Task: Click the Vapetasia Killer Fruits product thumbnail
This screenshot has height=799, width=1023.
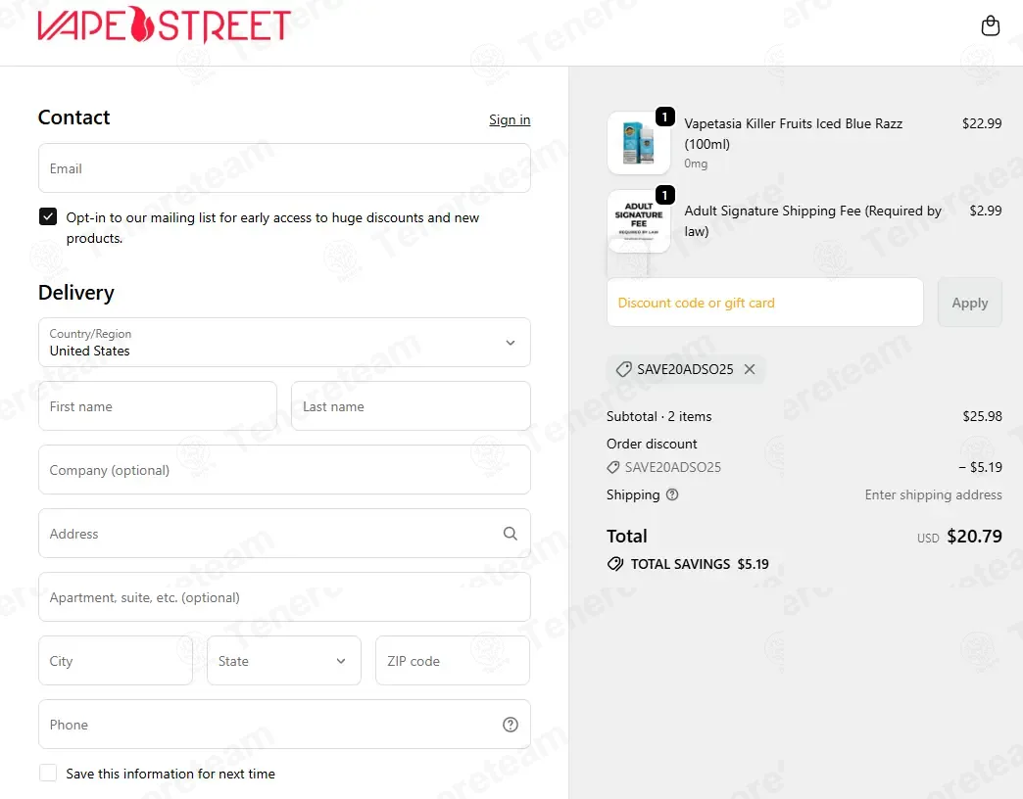Action: pyautogui.click(x=639, y=143)
